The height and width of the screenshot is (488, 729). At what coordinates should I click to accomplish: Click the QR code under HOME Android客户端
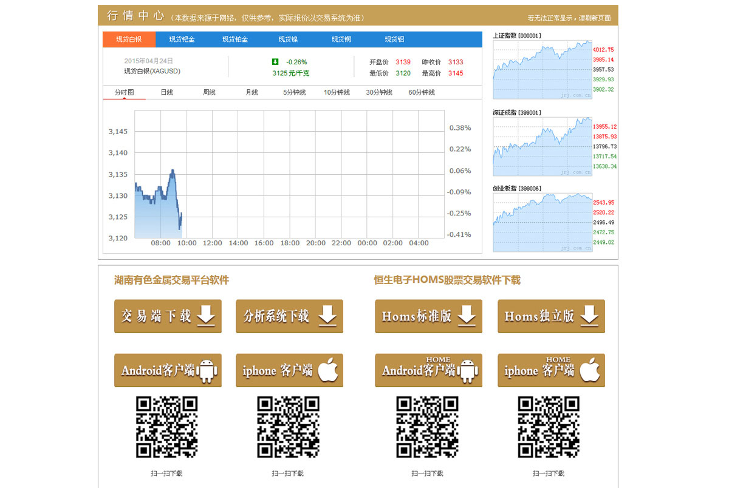click(x=428, y=427)
